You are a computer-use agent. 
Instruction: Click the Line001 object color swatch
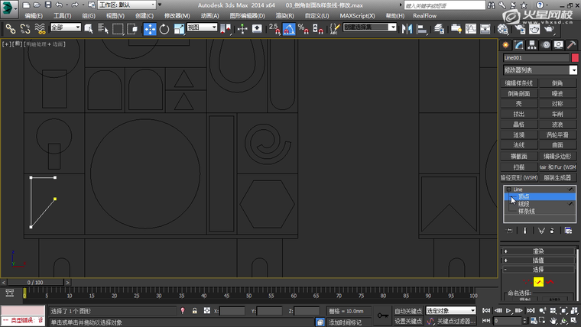coord(575,57)
